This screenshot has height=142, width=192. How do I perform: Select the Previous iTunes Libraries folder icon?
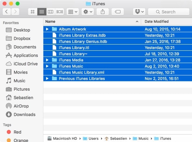coord(54,78)
